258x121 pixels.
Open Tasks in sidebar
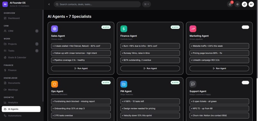tap(21, 51)
